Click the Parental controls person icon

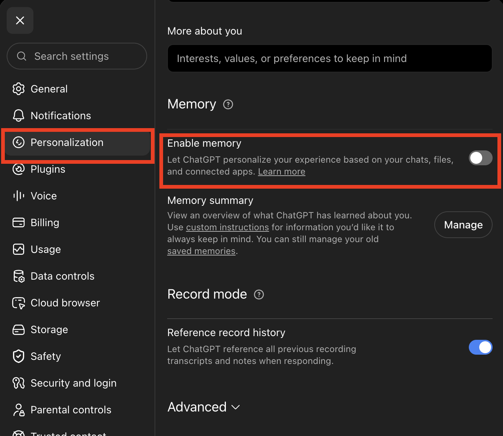tap(19, 410)
